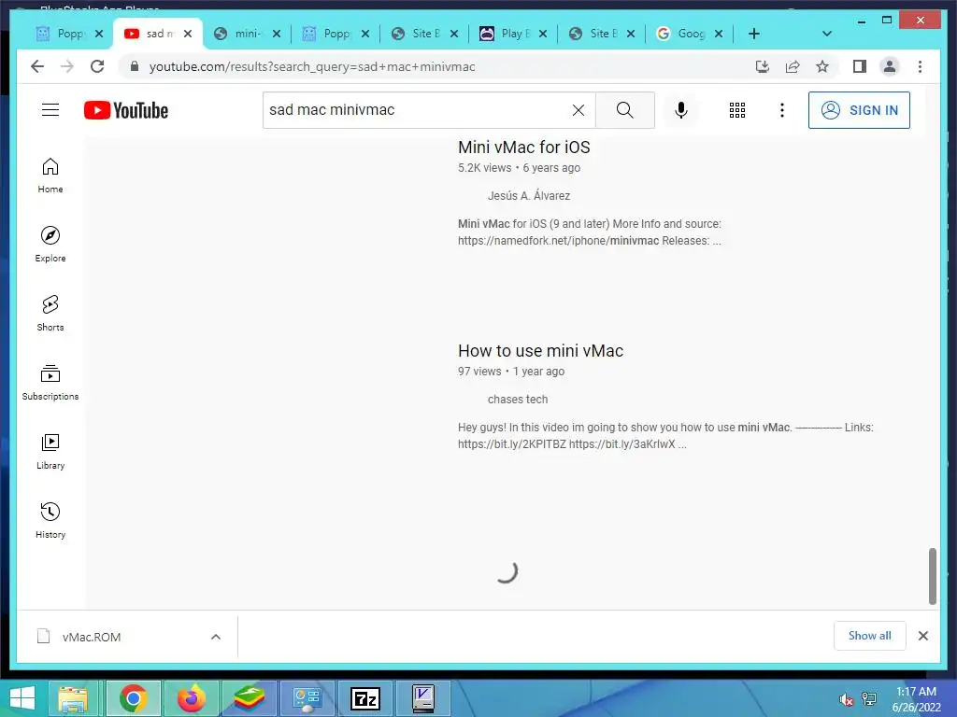Click the SIGN IN button

point(859,110)
